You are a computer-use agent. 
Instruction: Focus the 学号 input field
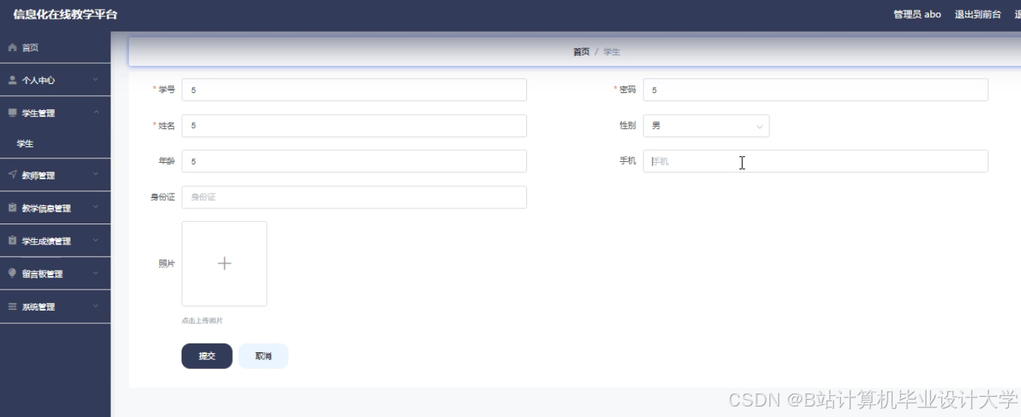tap(354, 90)
